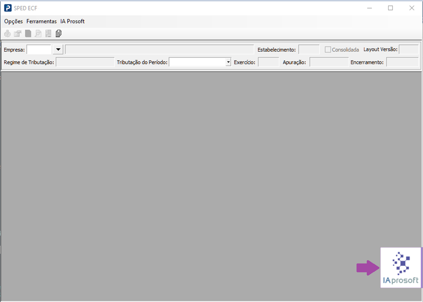Click the table report toolbar icon
This screenshot has width=423, height=302.
pos(48,33)
